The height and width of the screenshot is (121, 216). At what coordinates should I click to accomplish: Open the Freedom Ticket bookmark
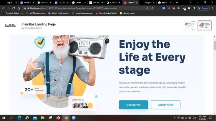coord(13,13)
